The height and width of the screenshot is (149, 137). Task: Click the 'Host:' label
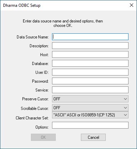44,55
